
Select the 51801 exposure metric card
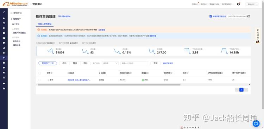[56, 51]
